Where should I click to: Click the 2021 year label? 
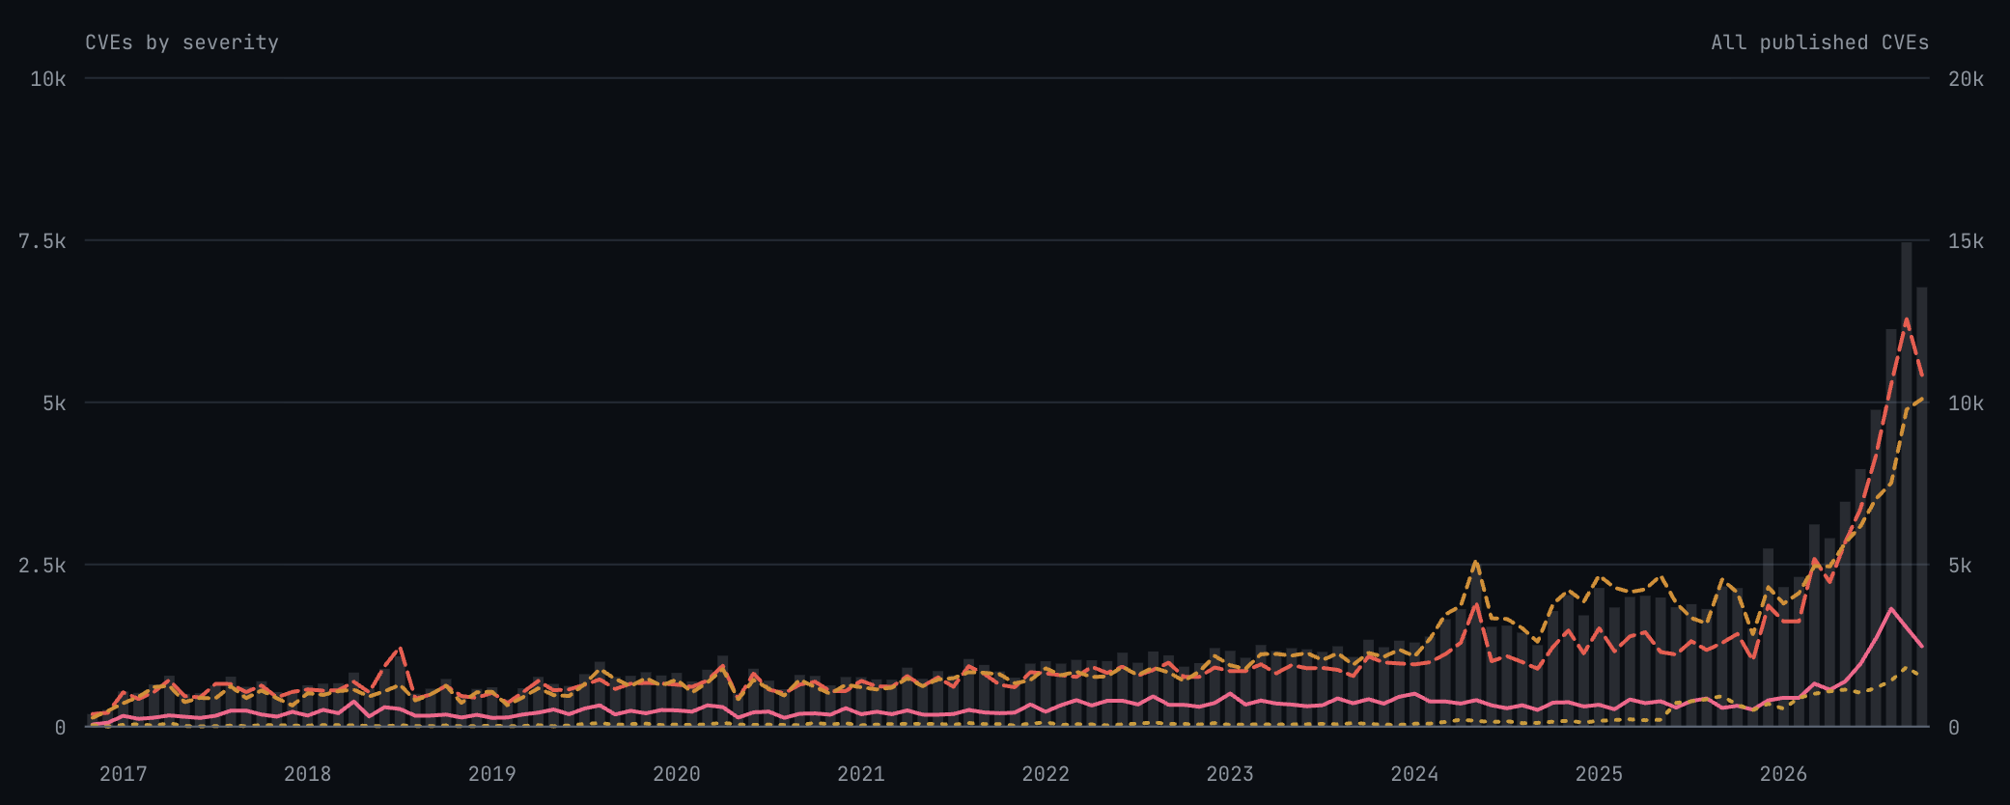click(x=861, y=773)
